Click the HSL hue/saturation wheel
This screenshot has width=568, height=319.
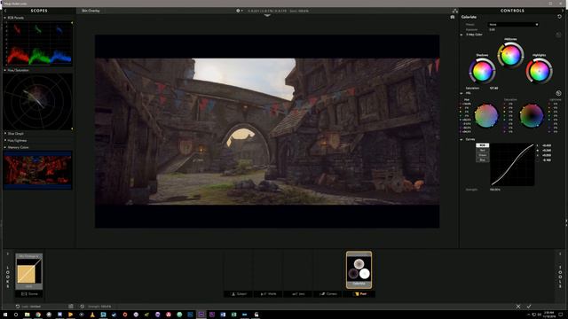pos(486,116)
